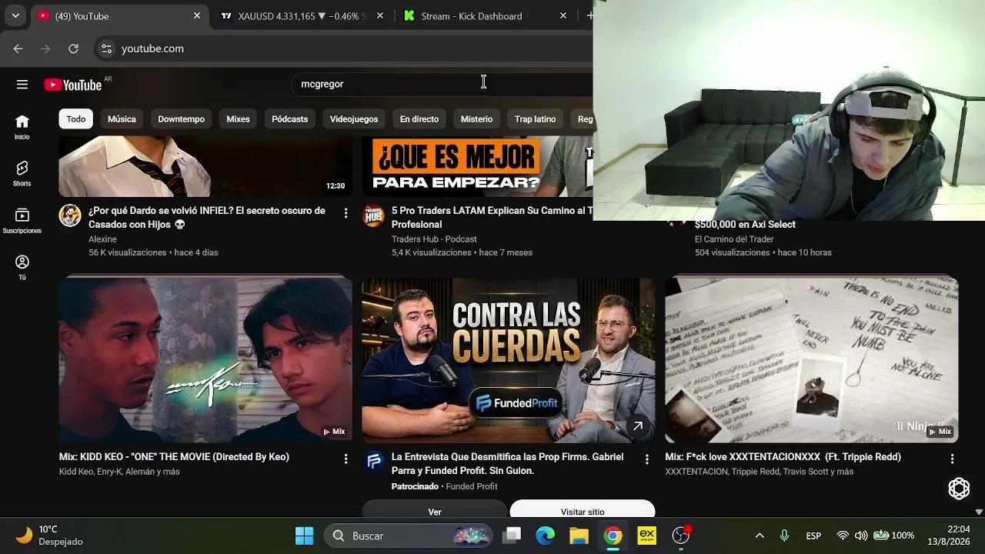Click the external link arrow on the ad thumbnail
Screen dimensions: 985x554
(637, 426)
